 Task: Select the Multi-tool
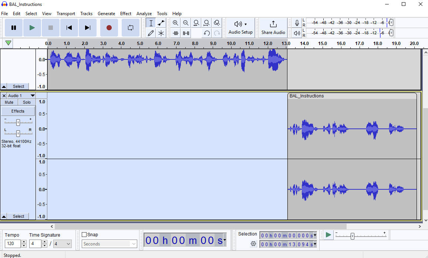click(x=161, y=33)
